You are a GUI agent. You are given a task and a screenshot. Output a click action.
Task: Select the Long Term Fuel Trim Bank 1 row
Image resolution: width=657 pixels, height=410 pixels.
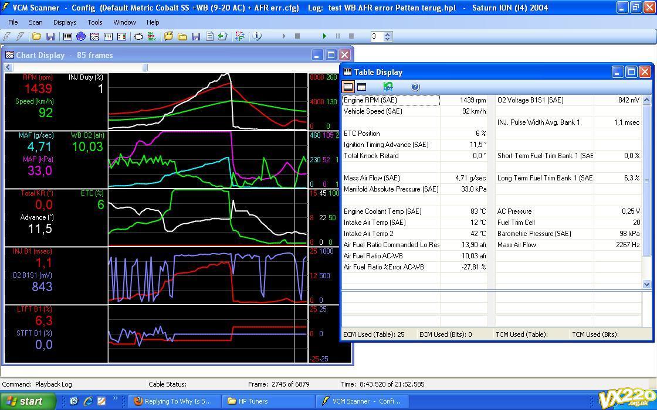click(x=568, y=178)
